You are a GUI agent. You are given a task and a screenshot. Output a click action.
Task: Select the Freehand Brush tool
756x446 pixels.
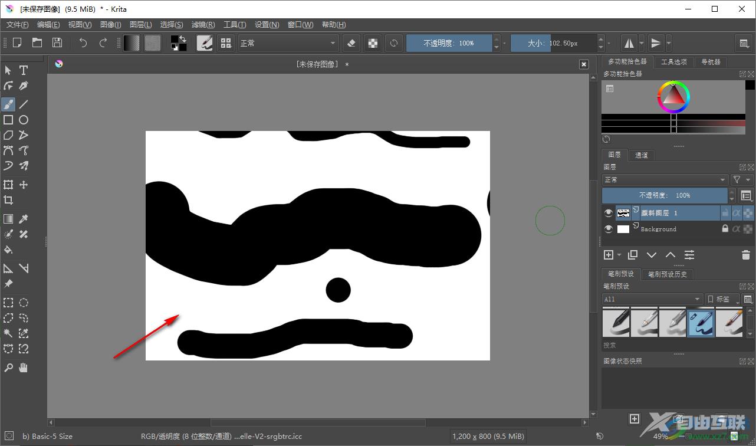tap(8, 104)
